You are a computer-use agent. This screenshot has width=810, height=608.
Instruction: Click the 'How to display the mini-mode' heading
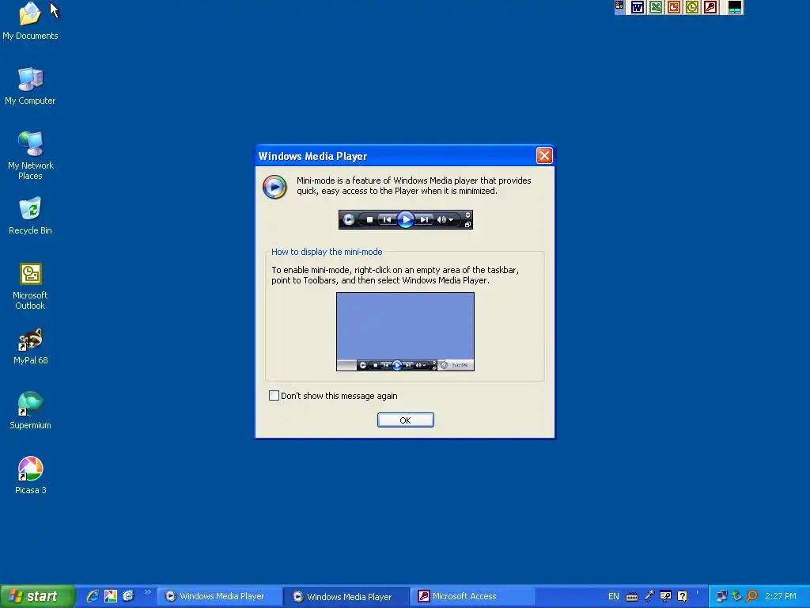click(x=327, y=252)
